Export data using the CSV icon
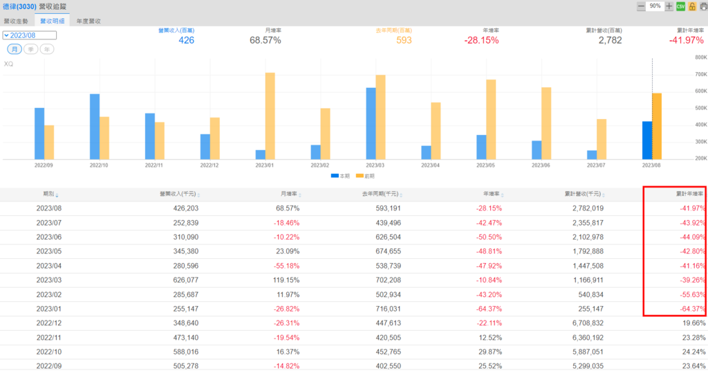The height and width of the screenshot is (371, 708). 680,6
